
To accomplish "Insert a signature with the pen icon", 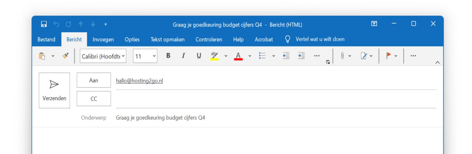I will 364,56.
